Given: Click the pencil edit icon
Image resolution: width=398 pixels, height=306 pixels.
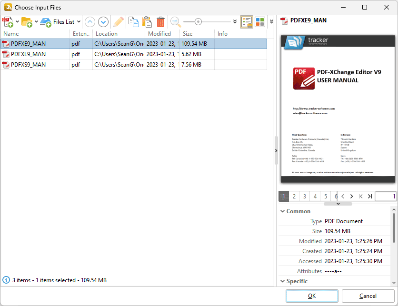Looking at the screenshot, I should (x=119, y=22).
